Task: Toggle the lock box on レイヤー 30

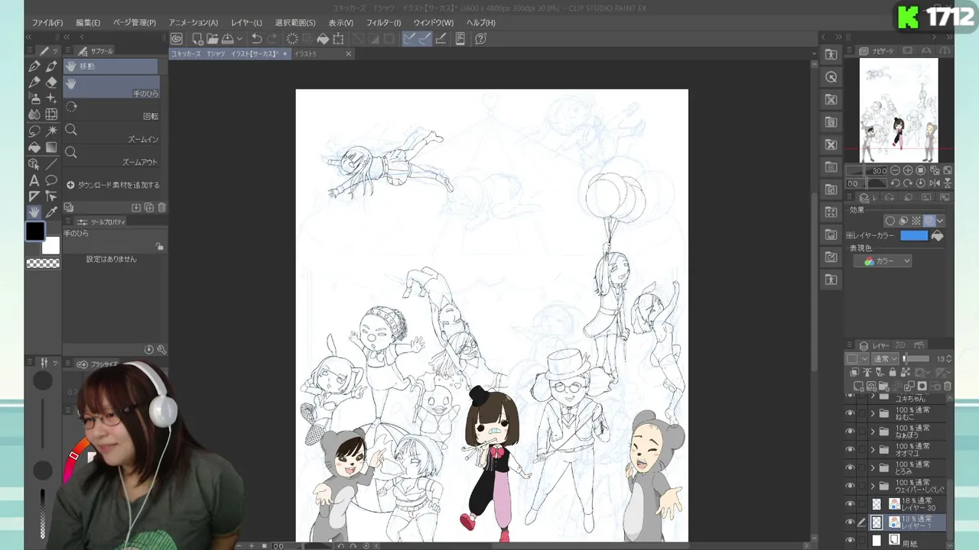Action: (862, 504)
